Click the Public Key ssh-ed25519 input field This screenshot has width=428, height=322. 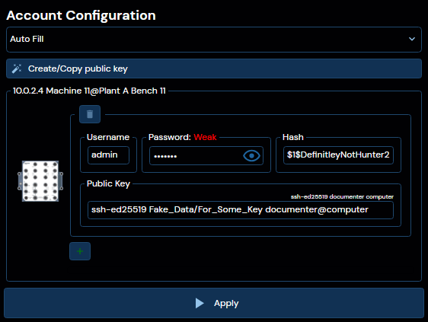tap(241, 210)
